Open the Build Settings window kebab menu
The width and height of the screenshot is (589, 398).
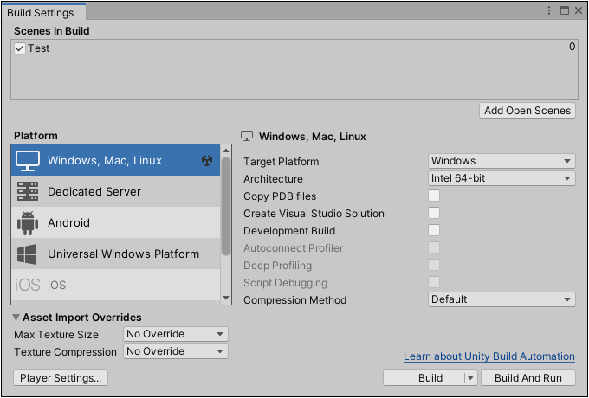549,10
